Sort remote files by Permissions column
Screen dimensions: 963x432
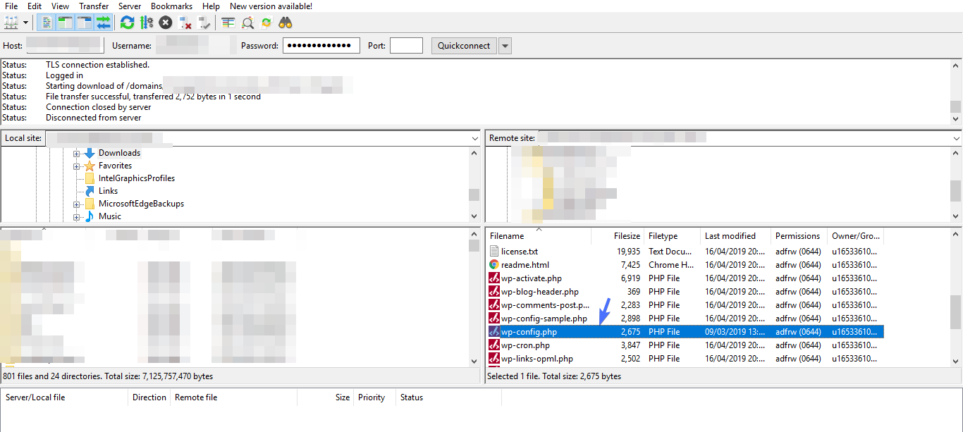pyautogui.click(x=799, y=236)
